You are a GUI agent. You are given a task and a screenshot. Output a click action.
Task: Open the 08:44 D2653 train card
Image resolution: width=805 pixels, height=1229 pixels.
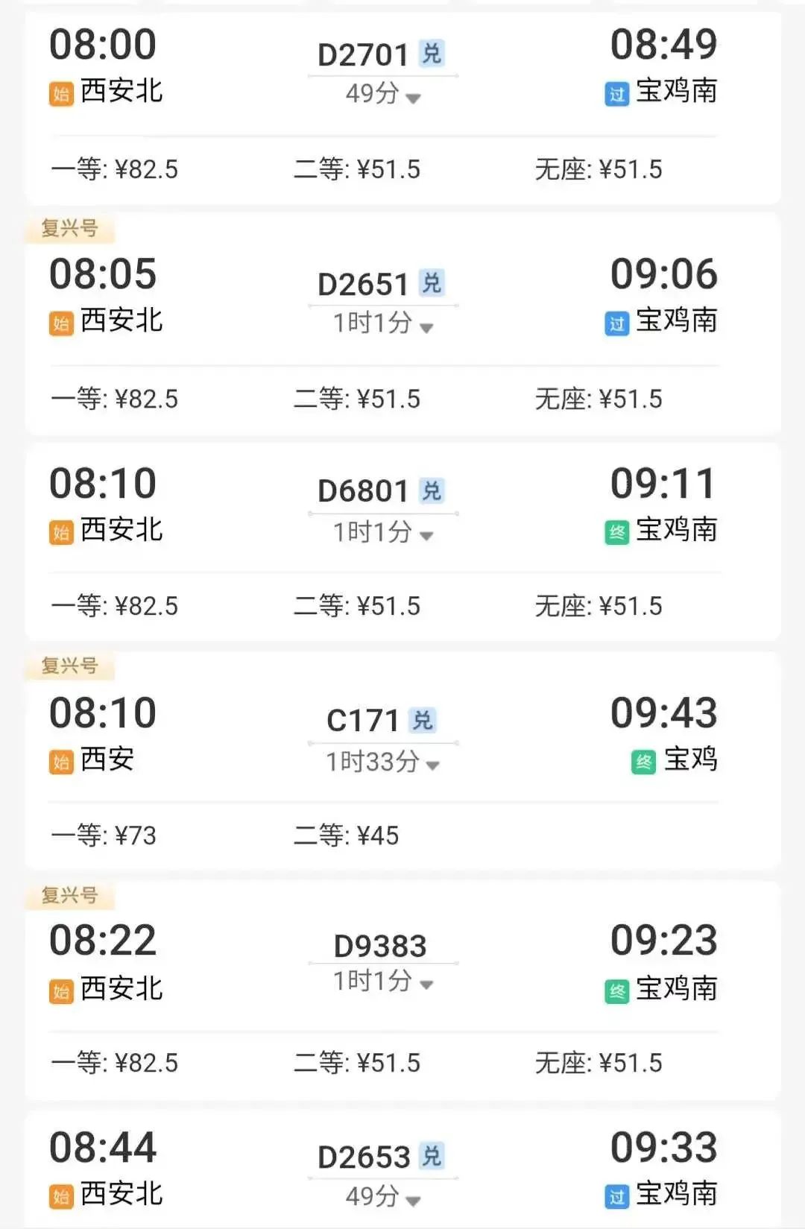(x=402, y=1170)
